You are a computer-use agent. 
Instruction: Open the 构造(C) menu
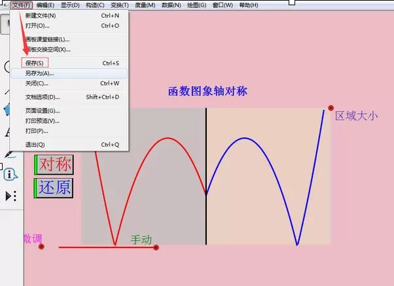95,5
